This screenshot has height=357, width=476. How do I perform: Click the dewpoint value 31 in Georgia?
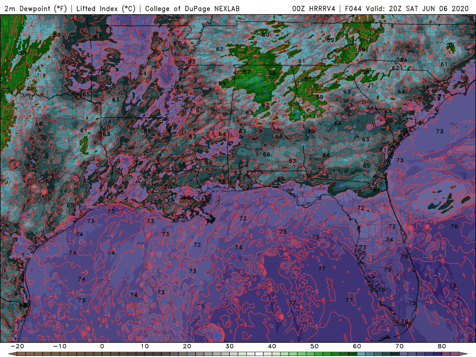(370, 85)
